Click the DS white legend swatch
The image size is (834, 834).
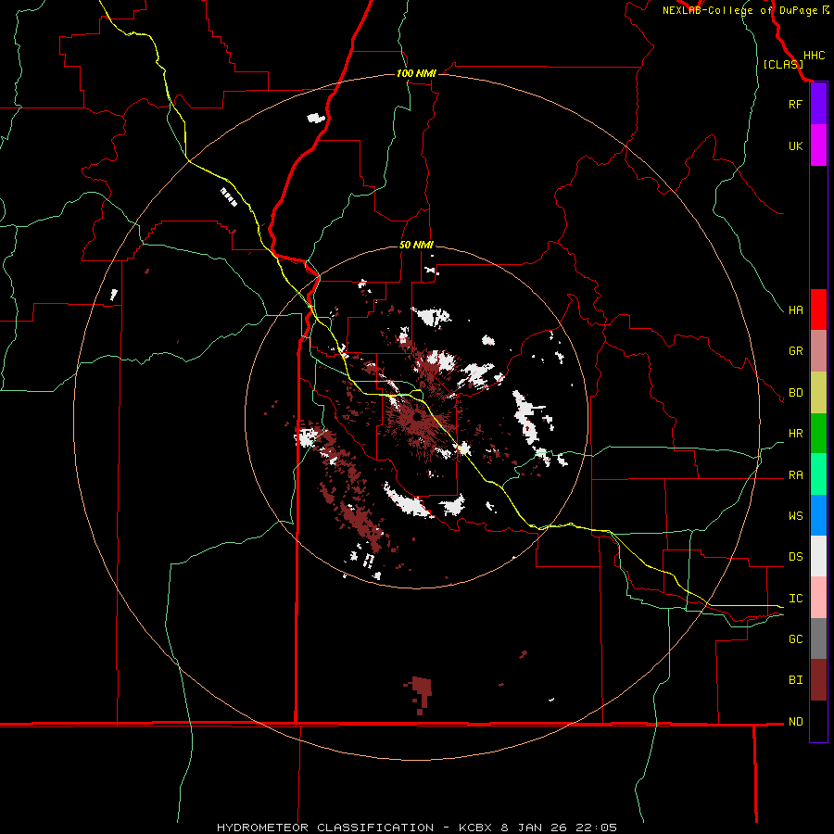(x=818, y=556)
